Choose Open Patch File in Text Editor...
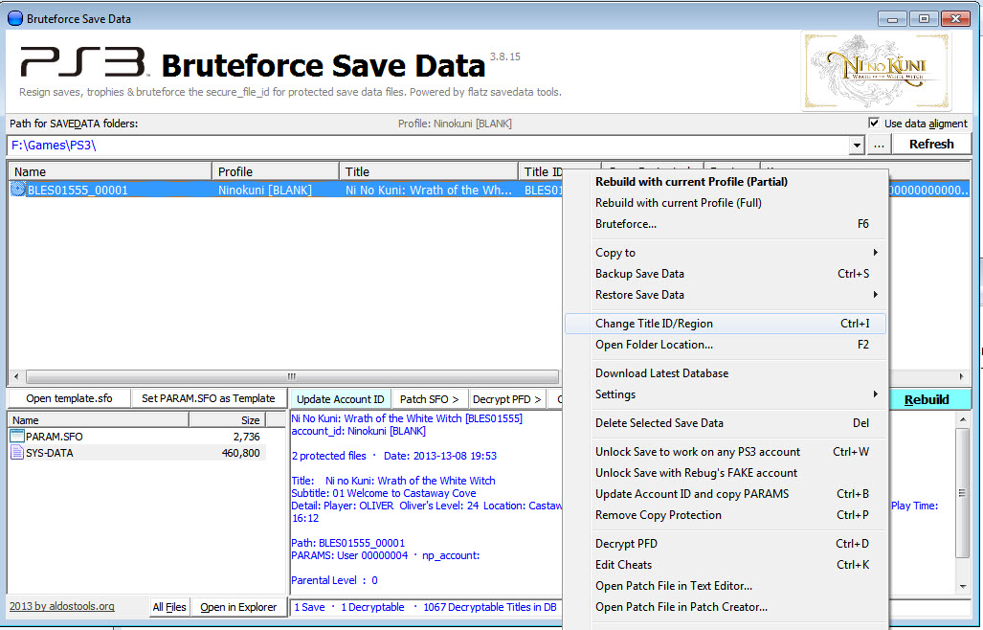Image resolution: width=983 pixels, height=630 pixels. coord(726,586)
